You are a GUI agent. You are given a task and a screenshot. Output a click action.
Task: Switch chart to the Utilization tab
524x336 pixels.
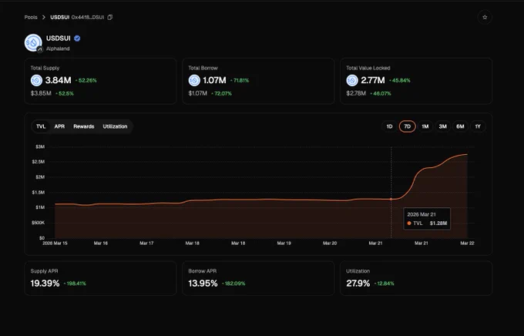(115, 126)
